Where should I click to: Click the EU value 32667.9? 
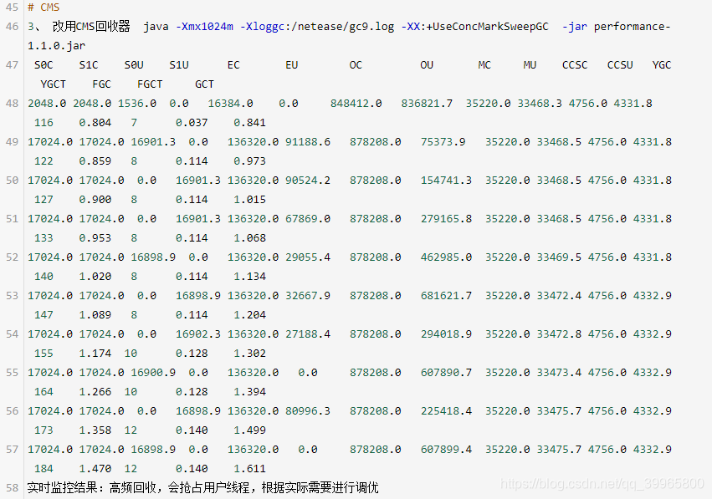tap(307, 296)
